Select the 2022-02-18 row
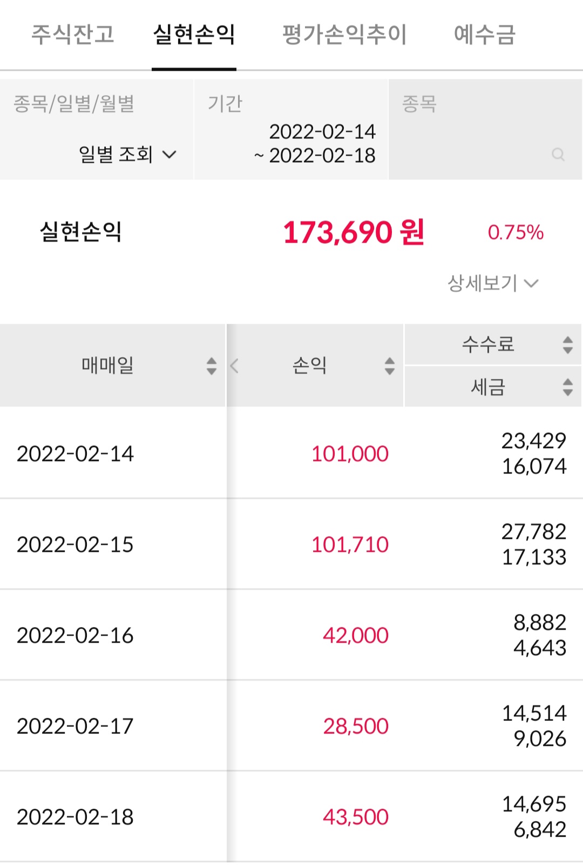Viewport: 583px width, 866px height. tap(76, 817)
